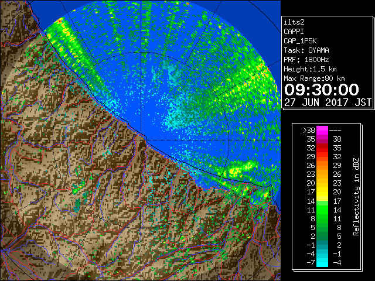The height and width of the screenshot is (281, 375).
Task: Select the "CAPPI" product label
Action: 294,32
